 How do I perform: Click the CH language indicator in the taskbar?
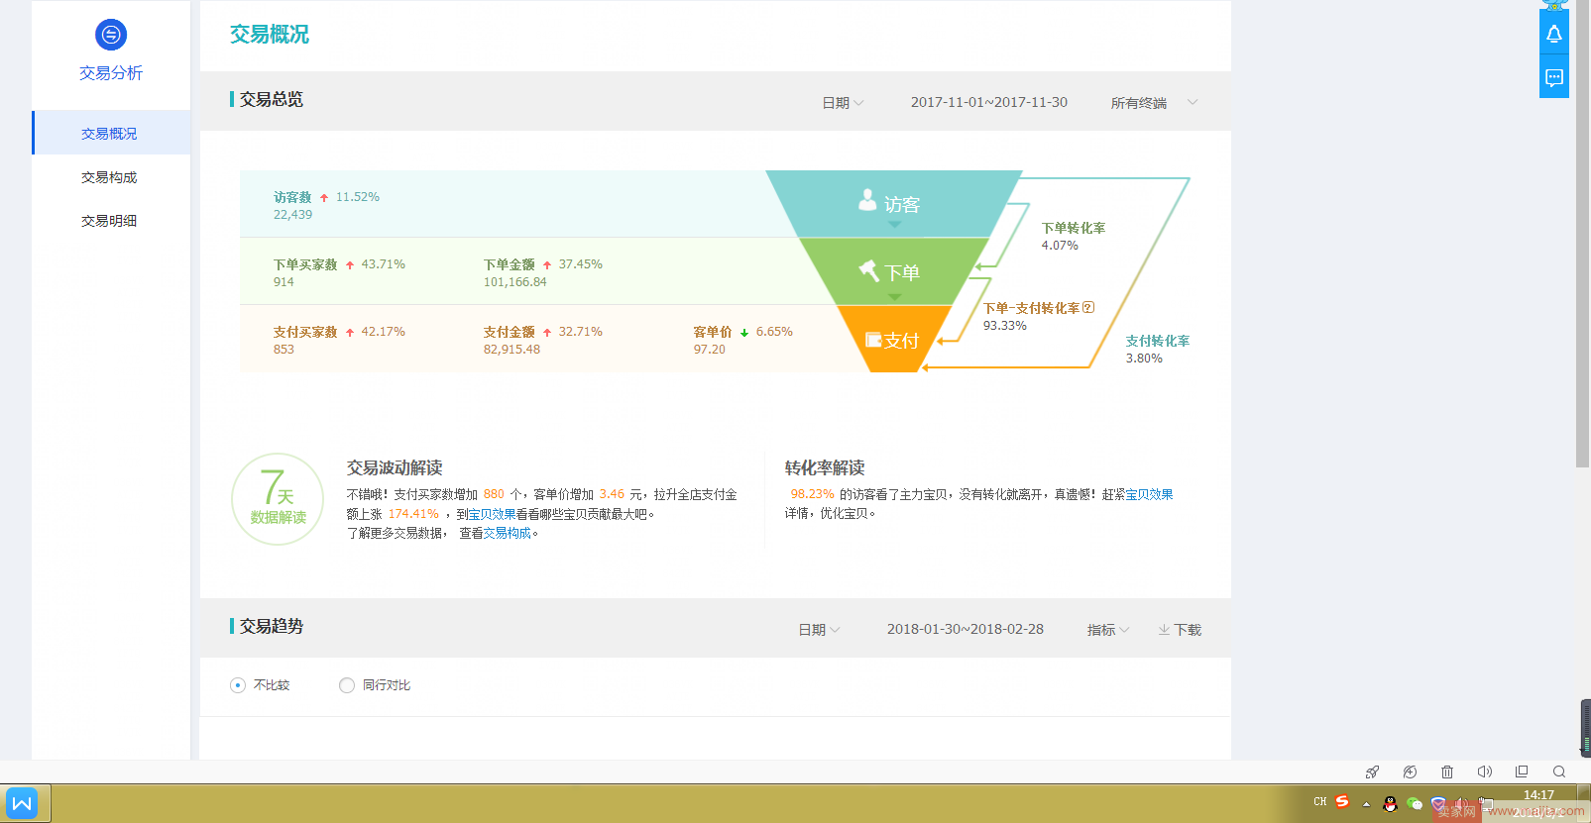point(1319,801)
